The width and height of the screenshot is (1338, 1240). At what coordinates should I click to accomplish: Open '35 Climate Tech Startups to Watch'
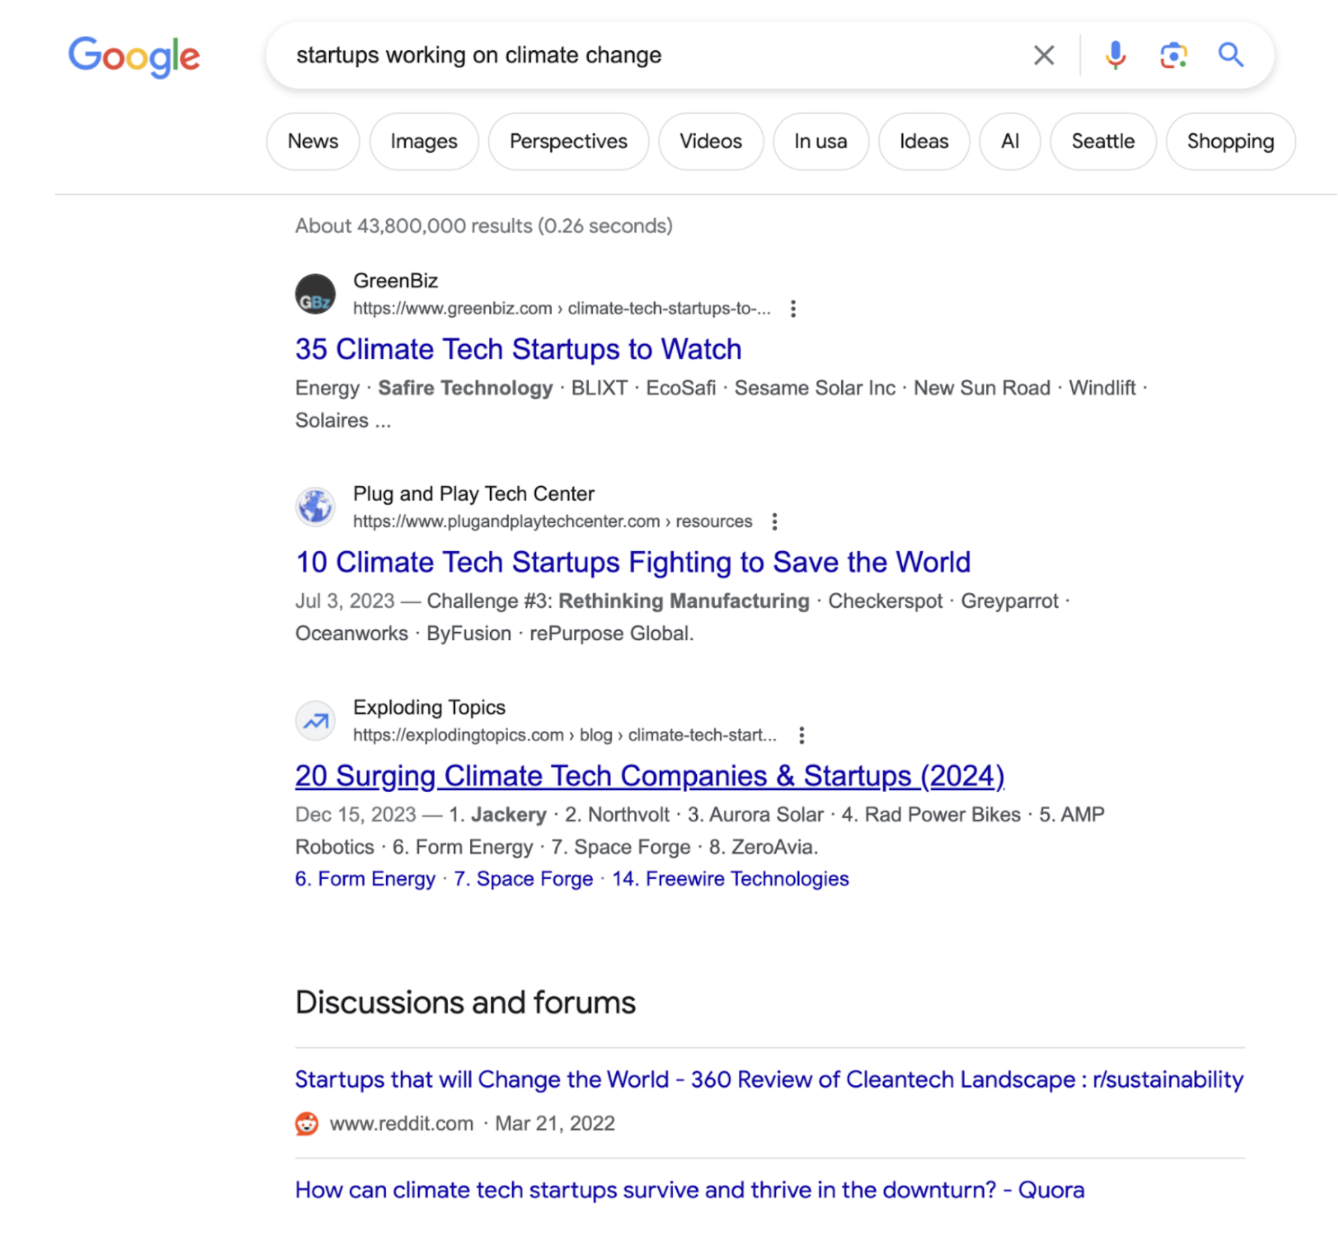coord(518,349)
